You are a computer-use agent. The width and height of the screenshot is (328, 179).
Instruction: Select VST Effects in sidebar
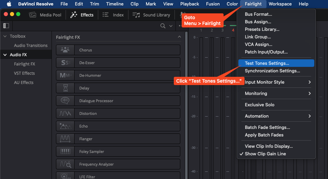(24, 73)
